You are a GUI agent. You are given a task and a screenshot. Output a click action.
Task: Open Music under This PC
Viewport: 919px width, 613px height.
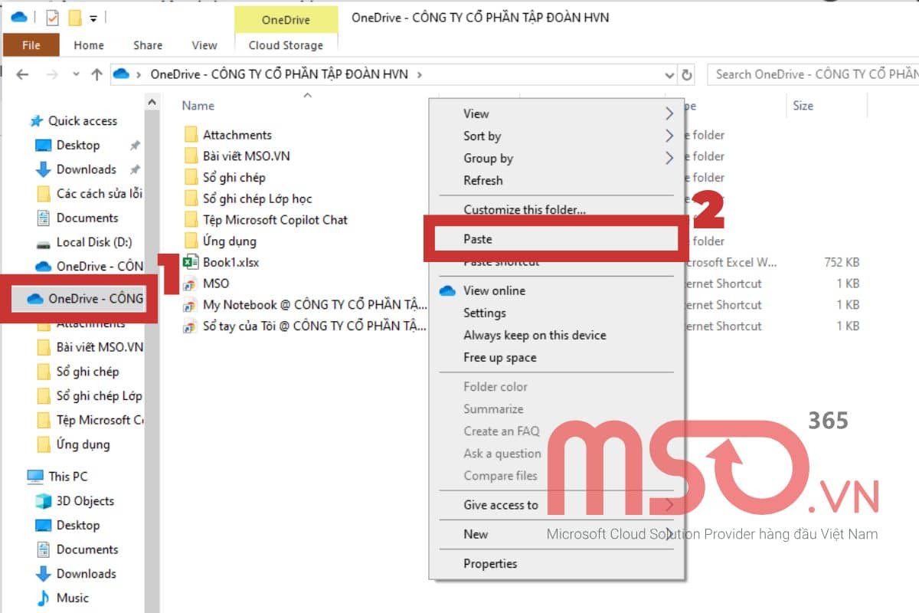(x=72, y=598)
